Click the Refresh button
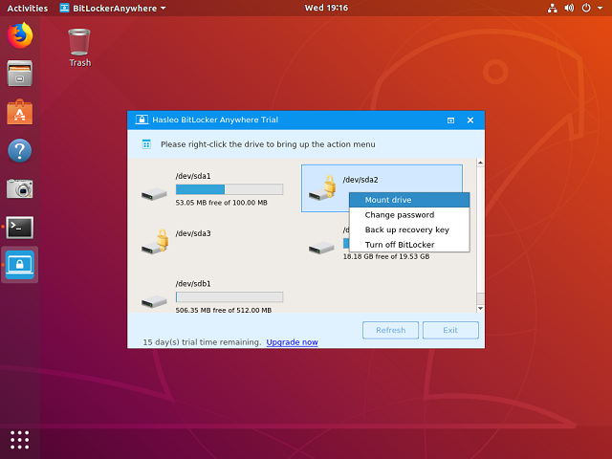 pos(390,330)
